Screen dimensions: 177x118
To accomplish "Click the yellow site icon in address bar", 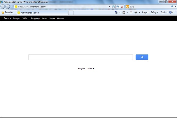I will point(16,7).
